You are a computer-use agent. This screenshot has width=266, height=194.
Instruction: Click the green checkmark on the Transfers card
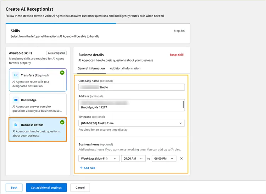coord(62,73)
